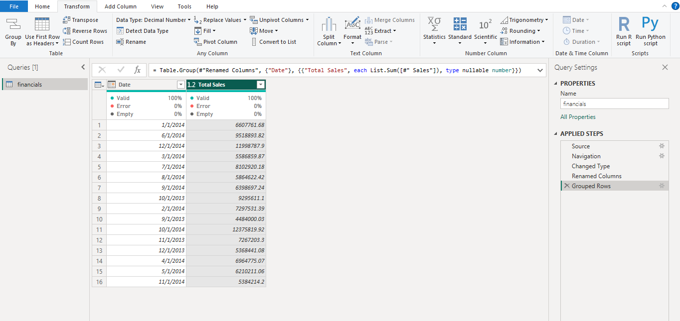680x321 pixels.
Task: Click Replace Values
Action: pyautogui.click(x=220, y=20)
